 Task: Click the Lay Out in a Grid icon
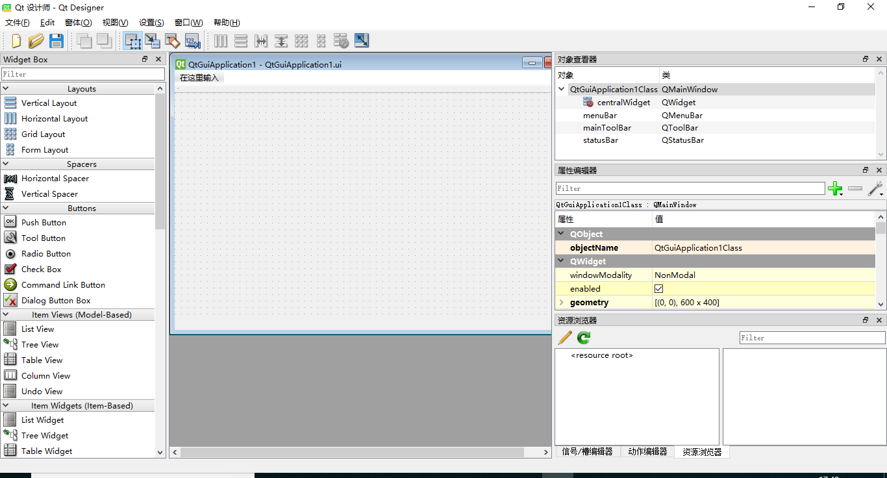[x=301, y=40]
